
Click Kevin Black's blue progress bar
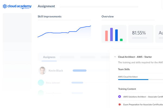80,71
